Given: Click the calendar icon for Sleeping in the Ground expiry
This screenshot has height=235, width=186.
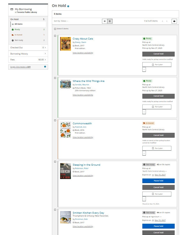Looking at the screenshot, I should point(153,175).
